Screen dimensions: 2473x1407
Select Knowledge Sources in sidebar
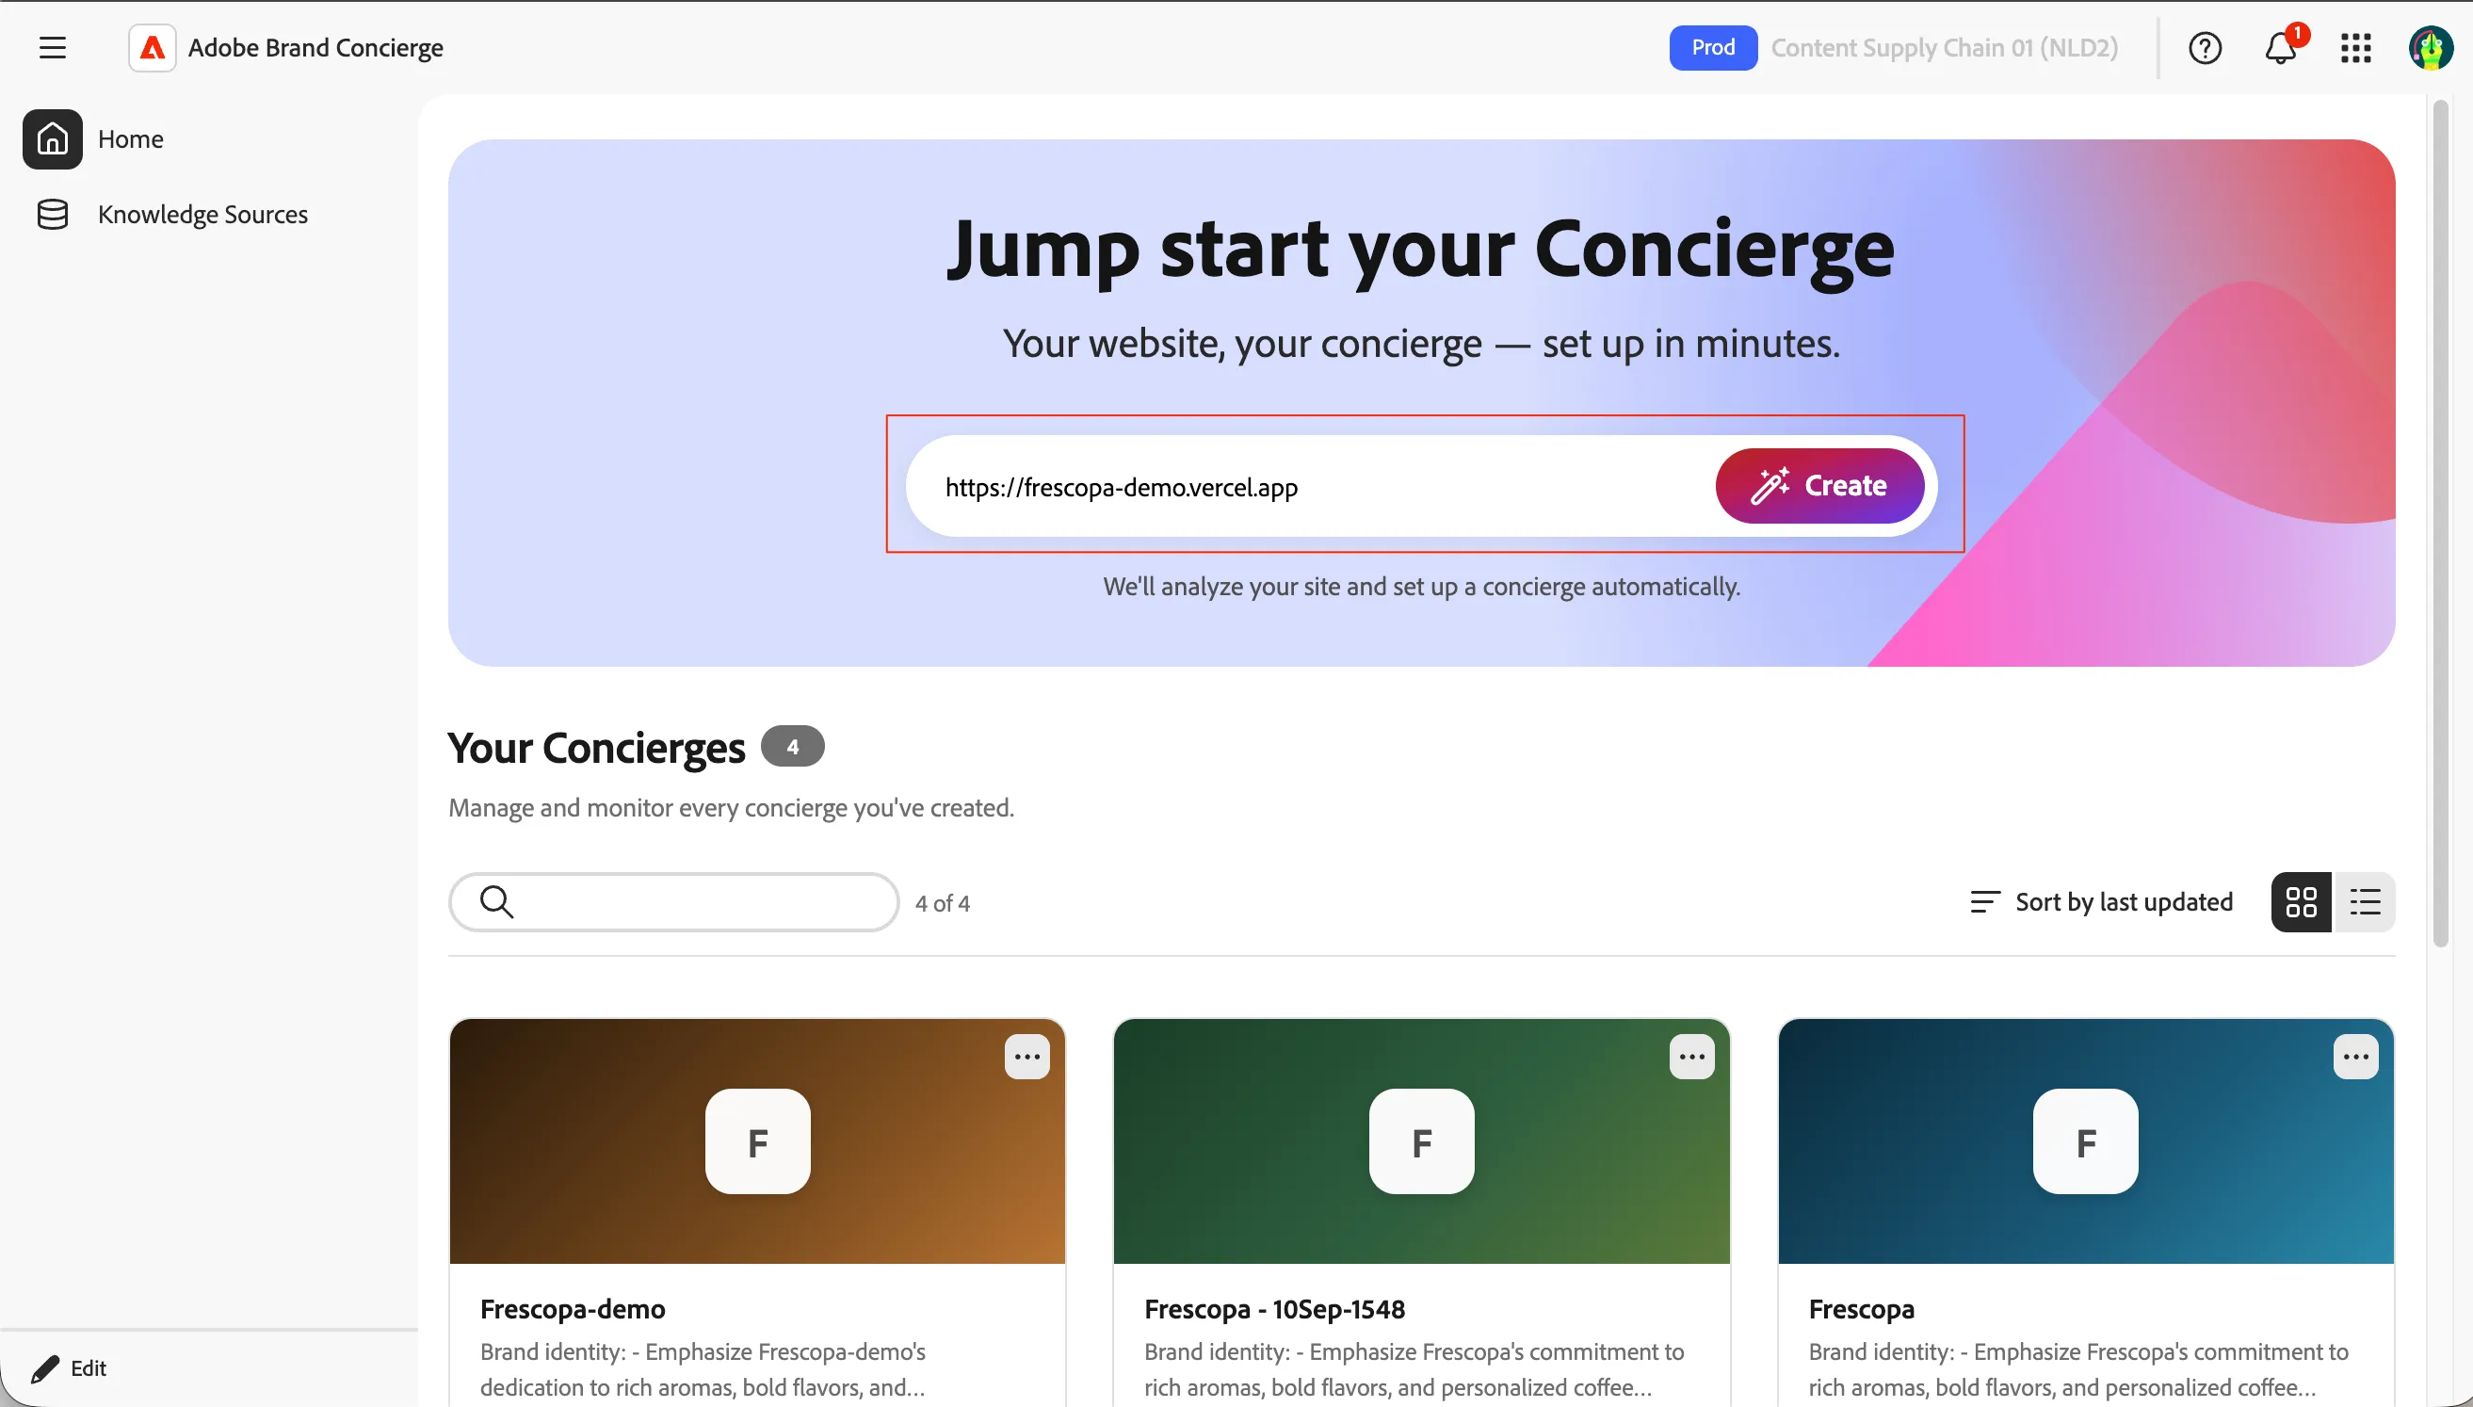coord(202,215)
